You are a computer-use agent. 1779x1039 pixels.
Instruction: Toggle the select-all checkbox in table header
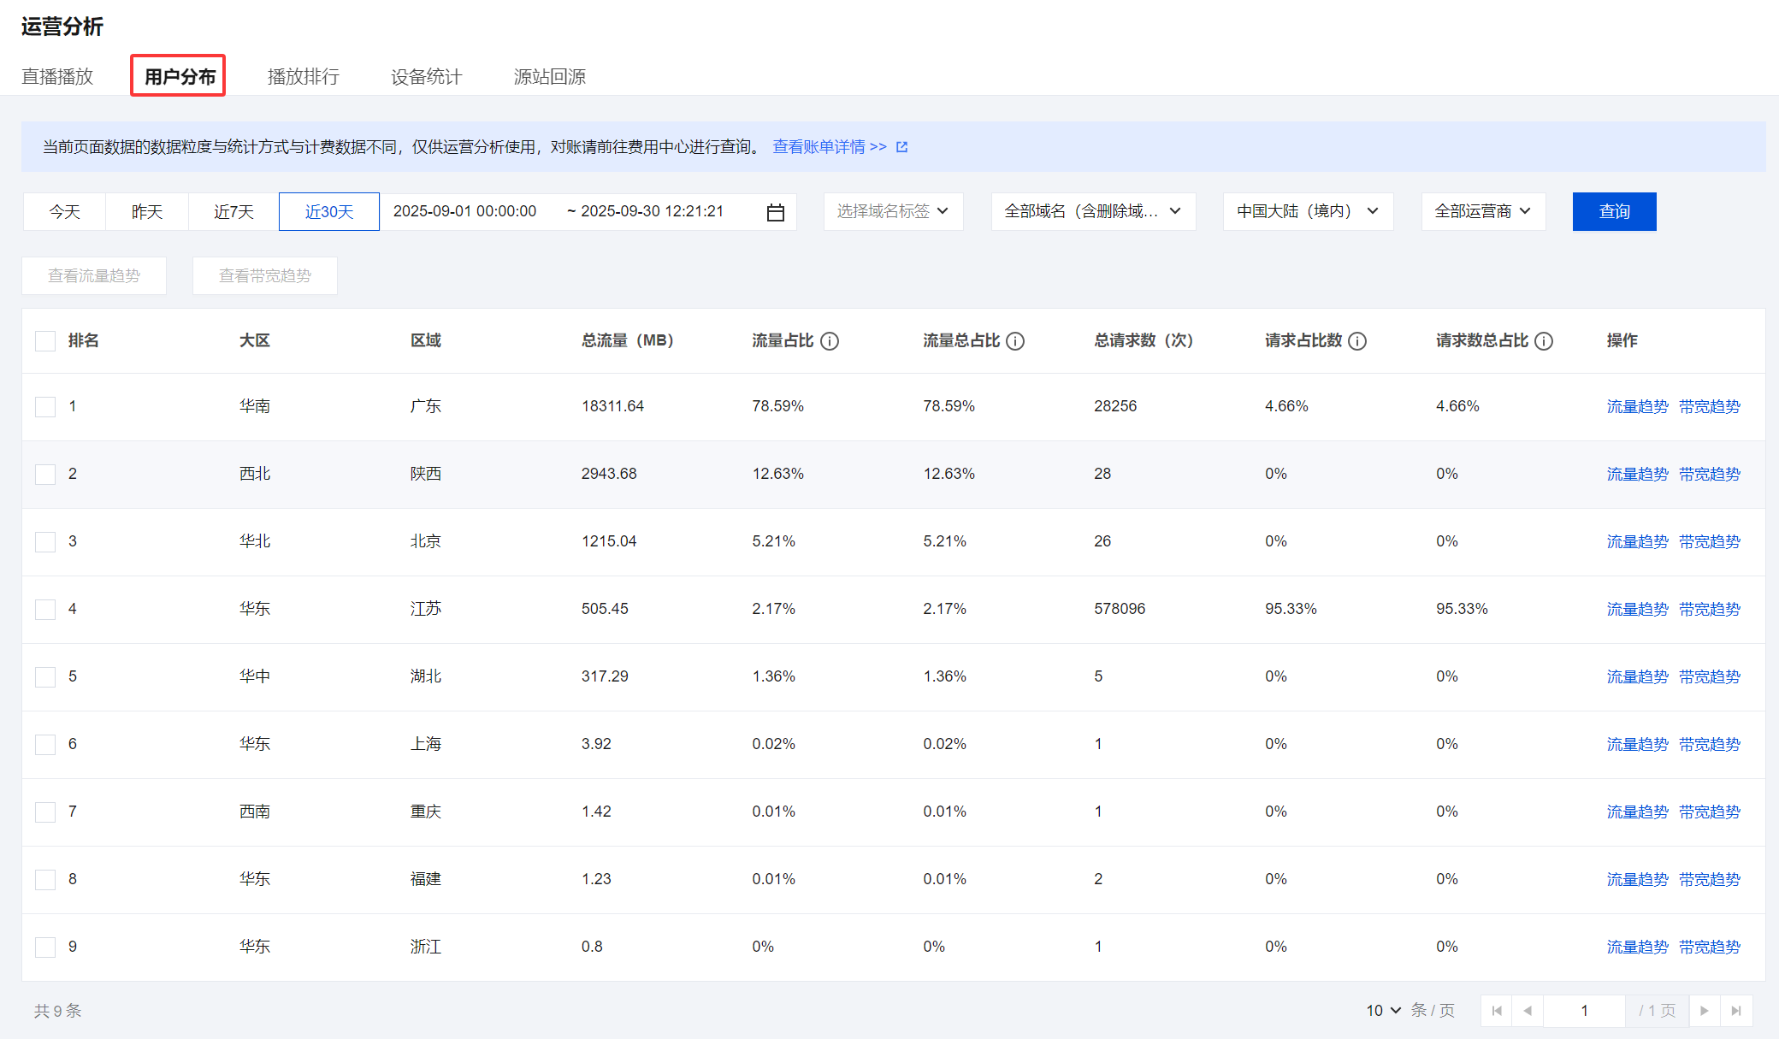point(45,341)
